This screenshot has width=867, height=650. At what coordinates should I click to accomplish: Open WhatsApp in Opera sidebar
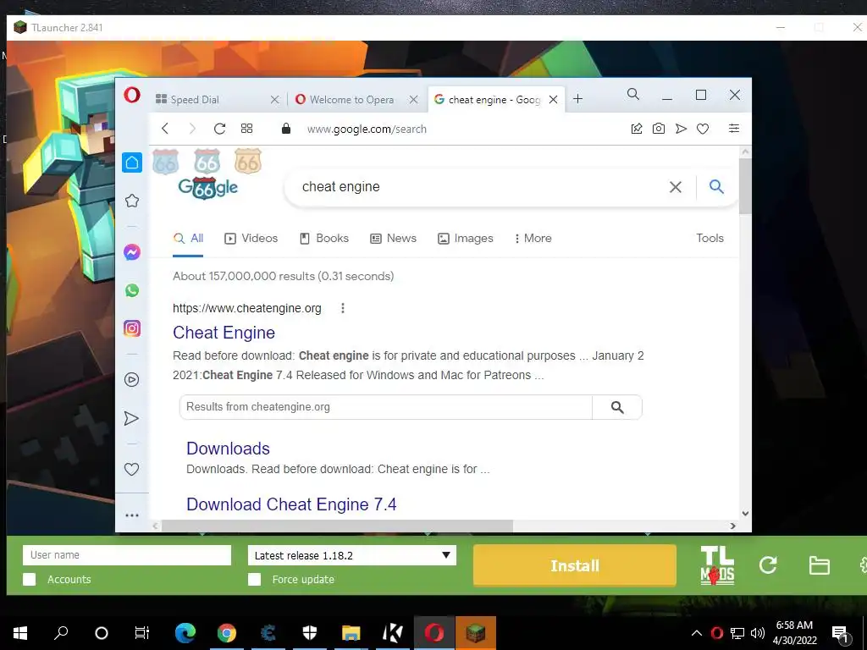[x=131, y=290]
